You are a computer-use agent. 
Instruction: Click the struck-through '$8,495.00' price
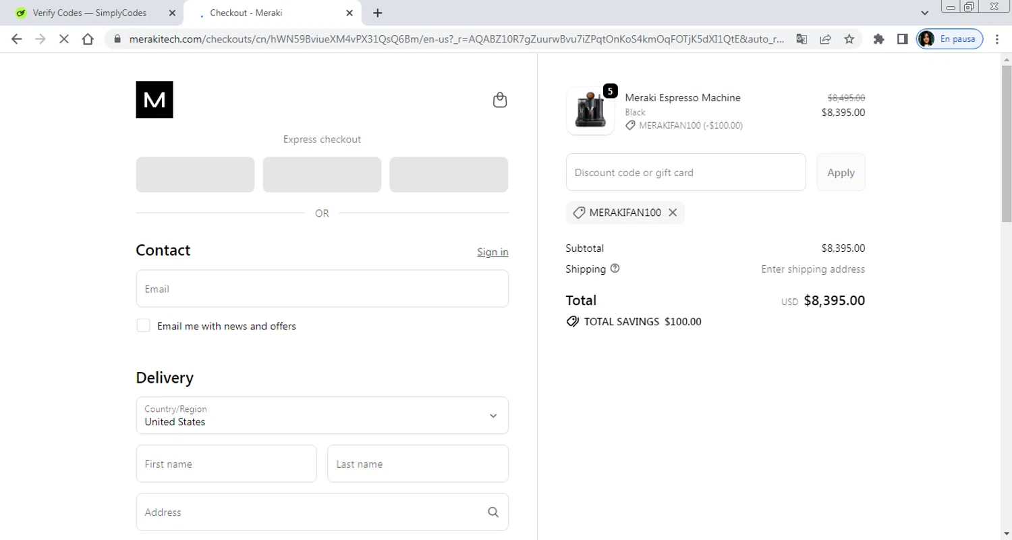(x=847, y=98)
